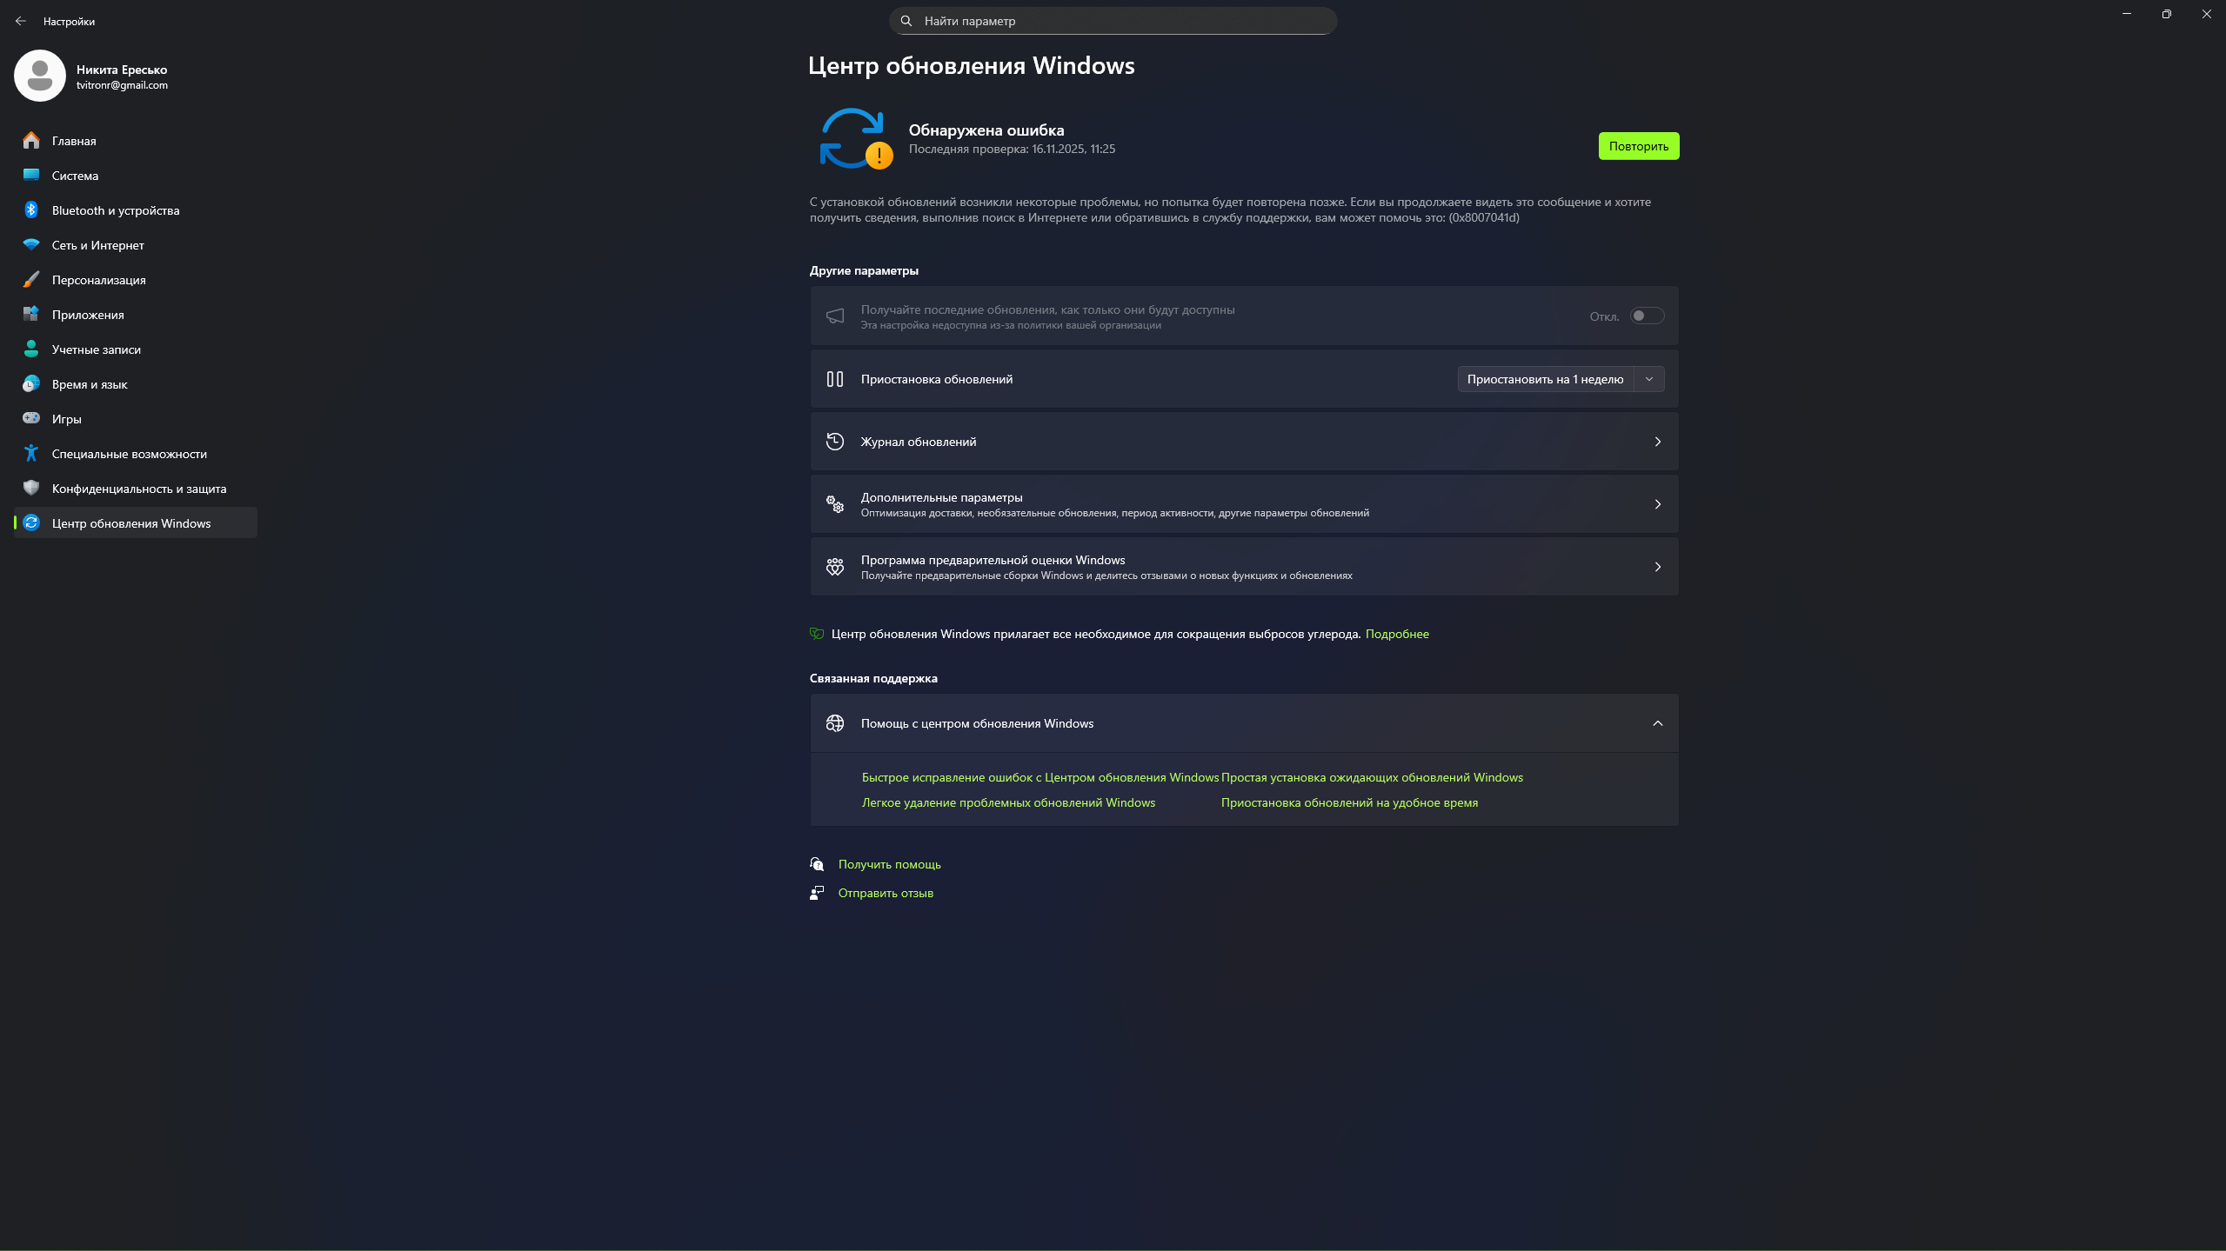Click the Найти параметр search field
This screenshot has height=1251, width=2226.
(x=1113, y=21)
